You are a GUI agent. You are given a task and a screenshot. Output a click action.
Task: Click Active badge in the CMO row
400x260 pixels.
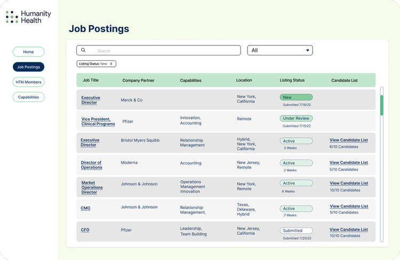click(x=296, y=209)
